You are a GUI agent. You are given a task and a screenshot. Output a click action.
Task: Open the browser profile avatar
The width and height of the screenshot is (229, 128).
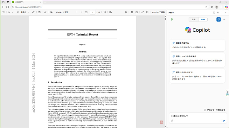tap(217, 7)
